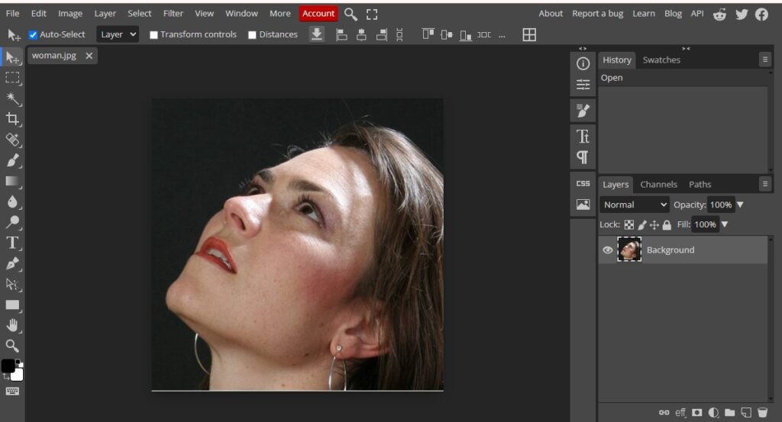Disable the Auto-Select checkbox

33,35
